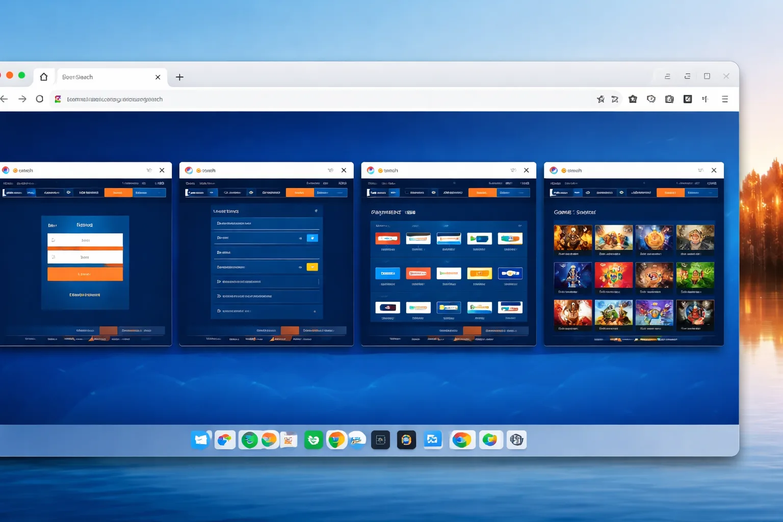Image resolution: width=783 pixels, height=522 pixels.
Task: Click the header icon of settings list panel
Action: [316, 211]
